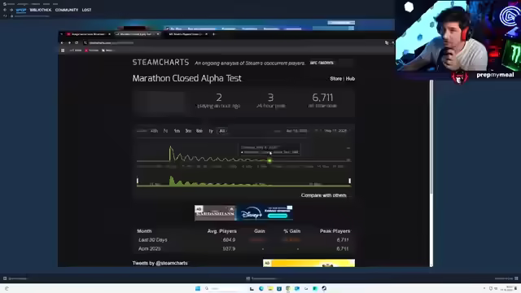Click the close button on Marathon tab
This screenshot has height=293, width=521.
click(158, 34)
